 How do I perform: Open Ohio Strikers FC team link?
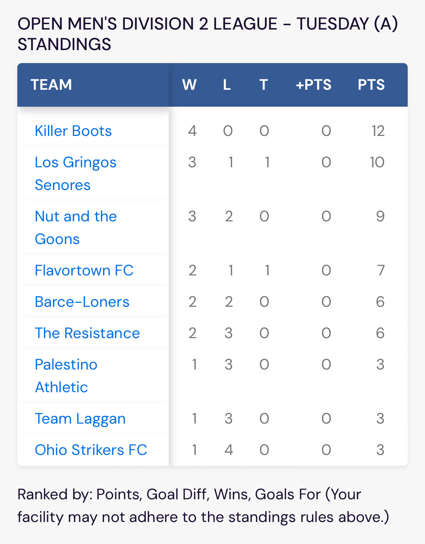pyautogui.click(x=91, y=450)
